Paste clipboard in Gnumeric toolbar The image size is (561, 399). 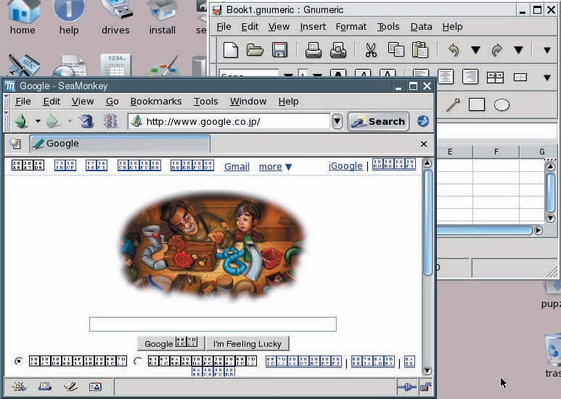[420, 50]
